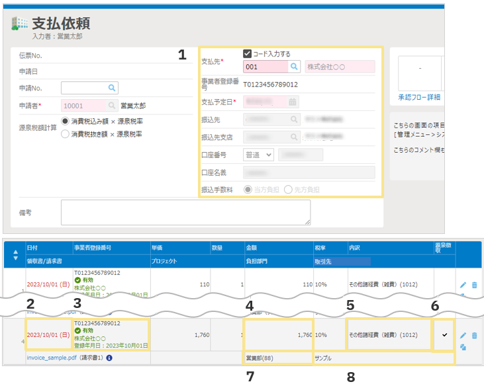Click the pencil edit icon on the first row
The width and height of the screenshot is (484, 384).
pyautogui.click(x=463, y=285)
